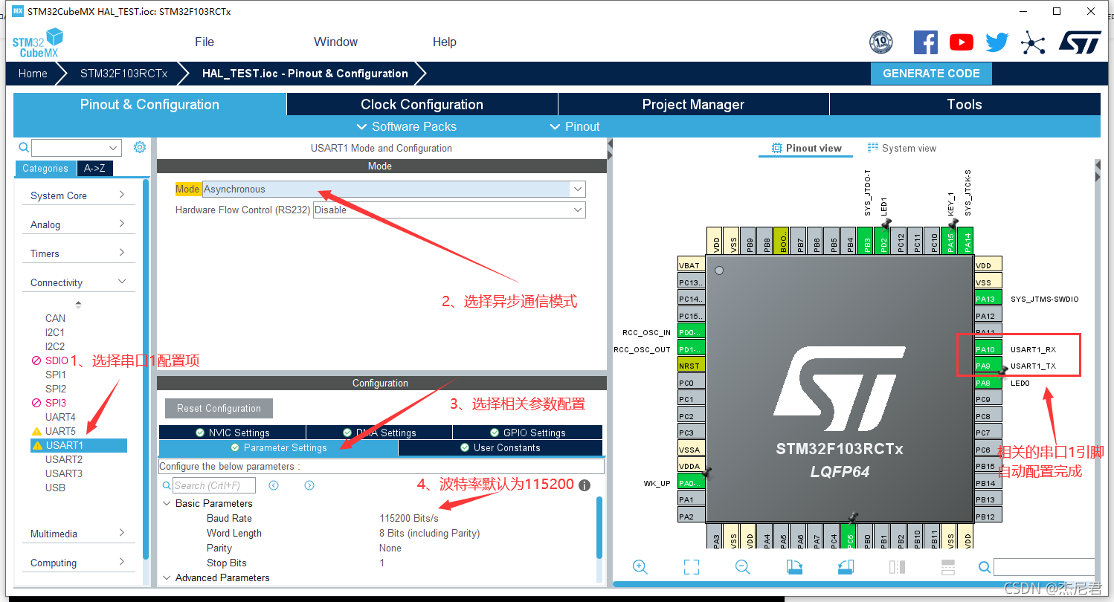Select the PA9 pin on the chip
This screenshot has height=602, width=1114.
pos(988,366)
